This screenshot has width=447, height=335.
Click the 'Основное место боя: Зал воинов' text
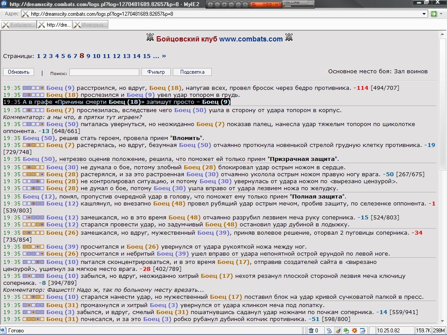(378, 72)
